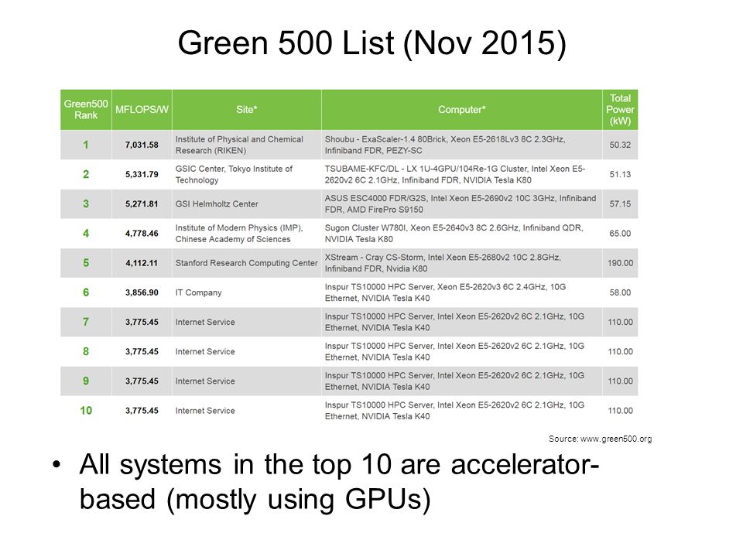Screen dimensions: 743x557
Task: Click the power value 57.15
Action: tap(620, 203)
